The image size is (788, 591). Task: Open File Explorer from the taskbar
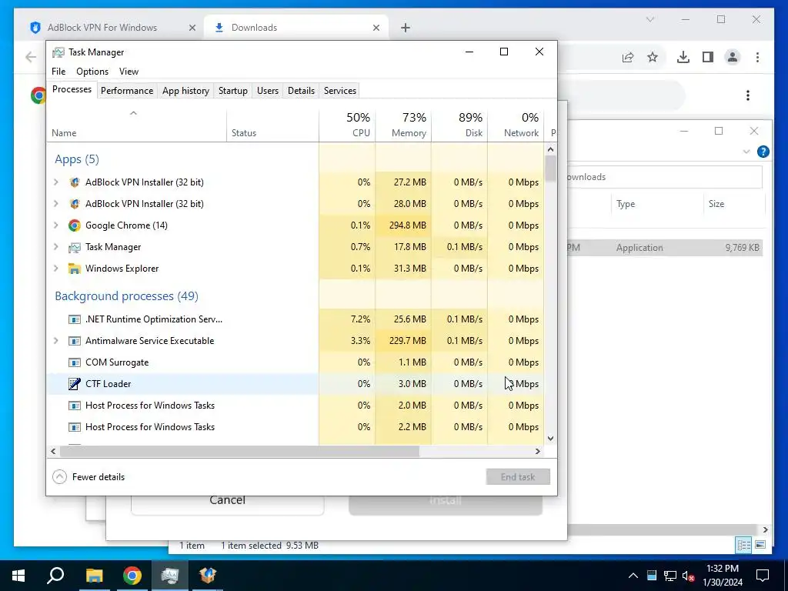tap(94, 576)
